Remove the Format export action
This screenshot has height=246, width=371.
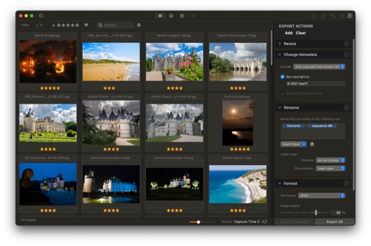pos(347,183)
